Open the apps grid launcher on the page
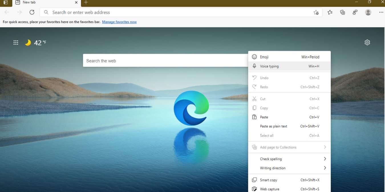385x192 pixels. pyautogui.click(x=16, y=42)
